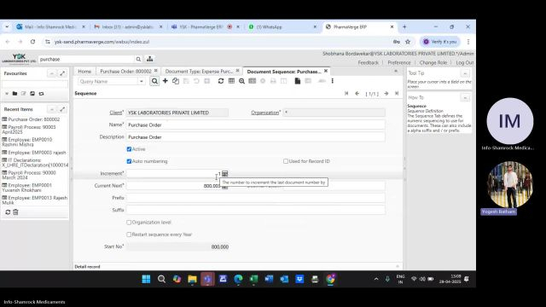Disable the Auto numbering checkbox
Screen dimensions: 546x307
[x=129, y=161]
